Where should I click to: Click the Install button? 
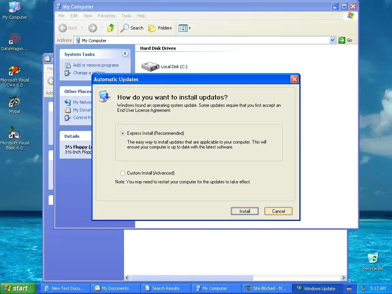coord(245,211)
